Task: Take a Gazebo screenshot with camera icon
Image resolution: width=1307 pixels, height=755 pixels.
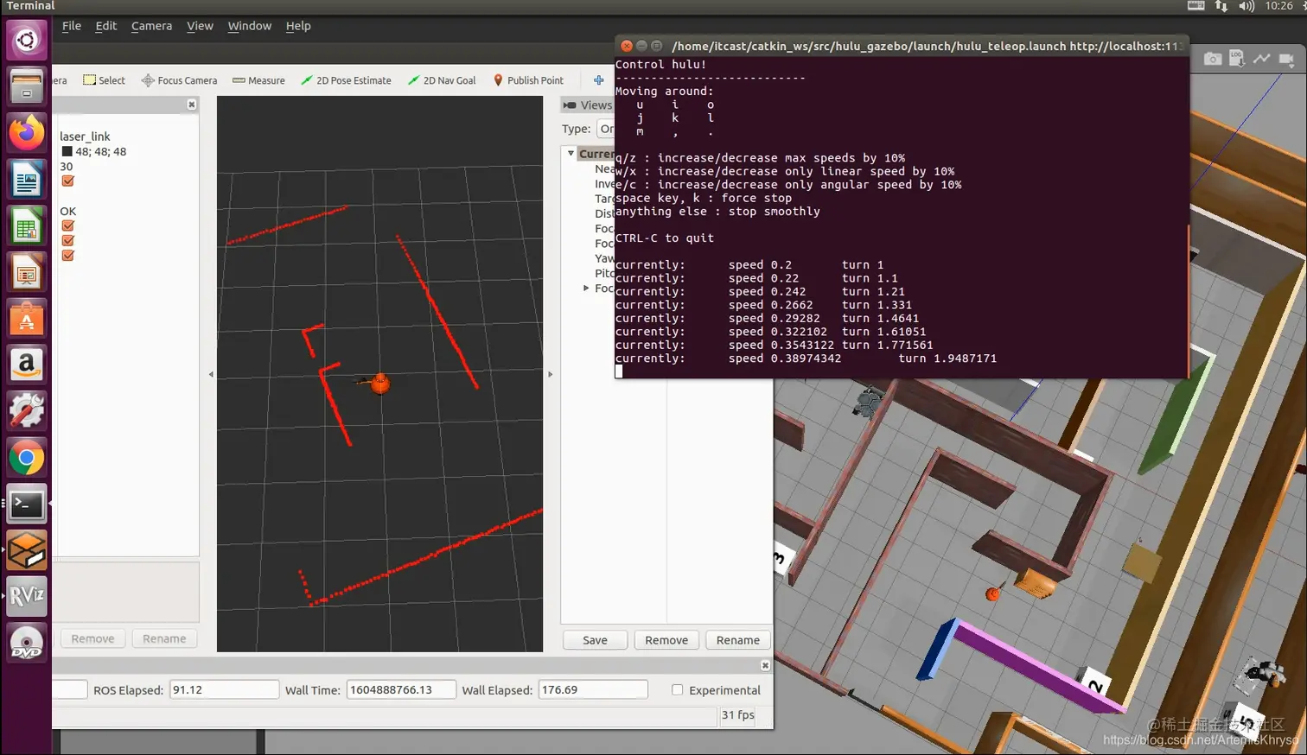Action: tap(1213, 59)
